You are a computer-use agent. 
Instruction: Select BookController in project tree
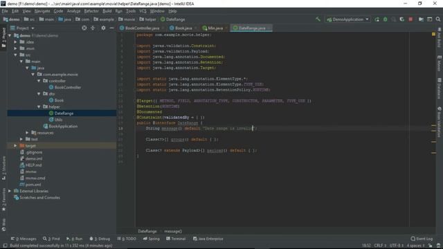[x=65, y=88]
